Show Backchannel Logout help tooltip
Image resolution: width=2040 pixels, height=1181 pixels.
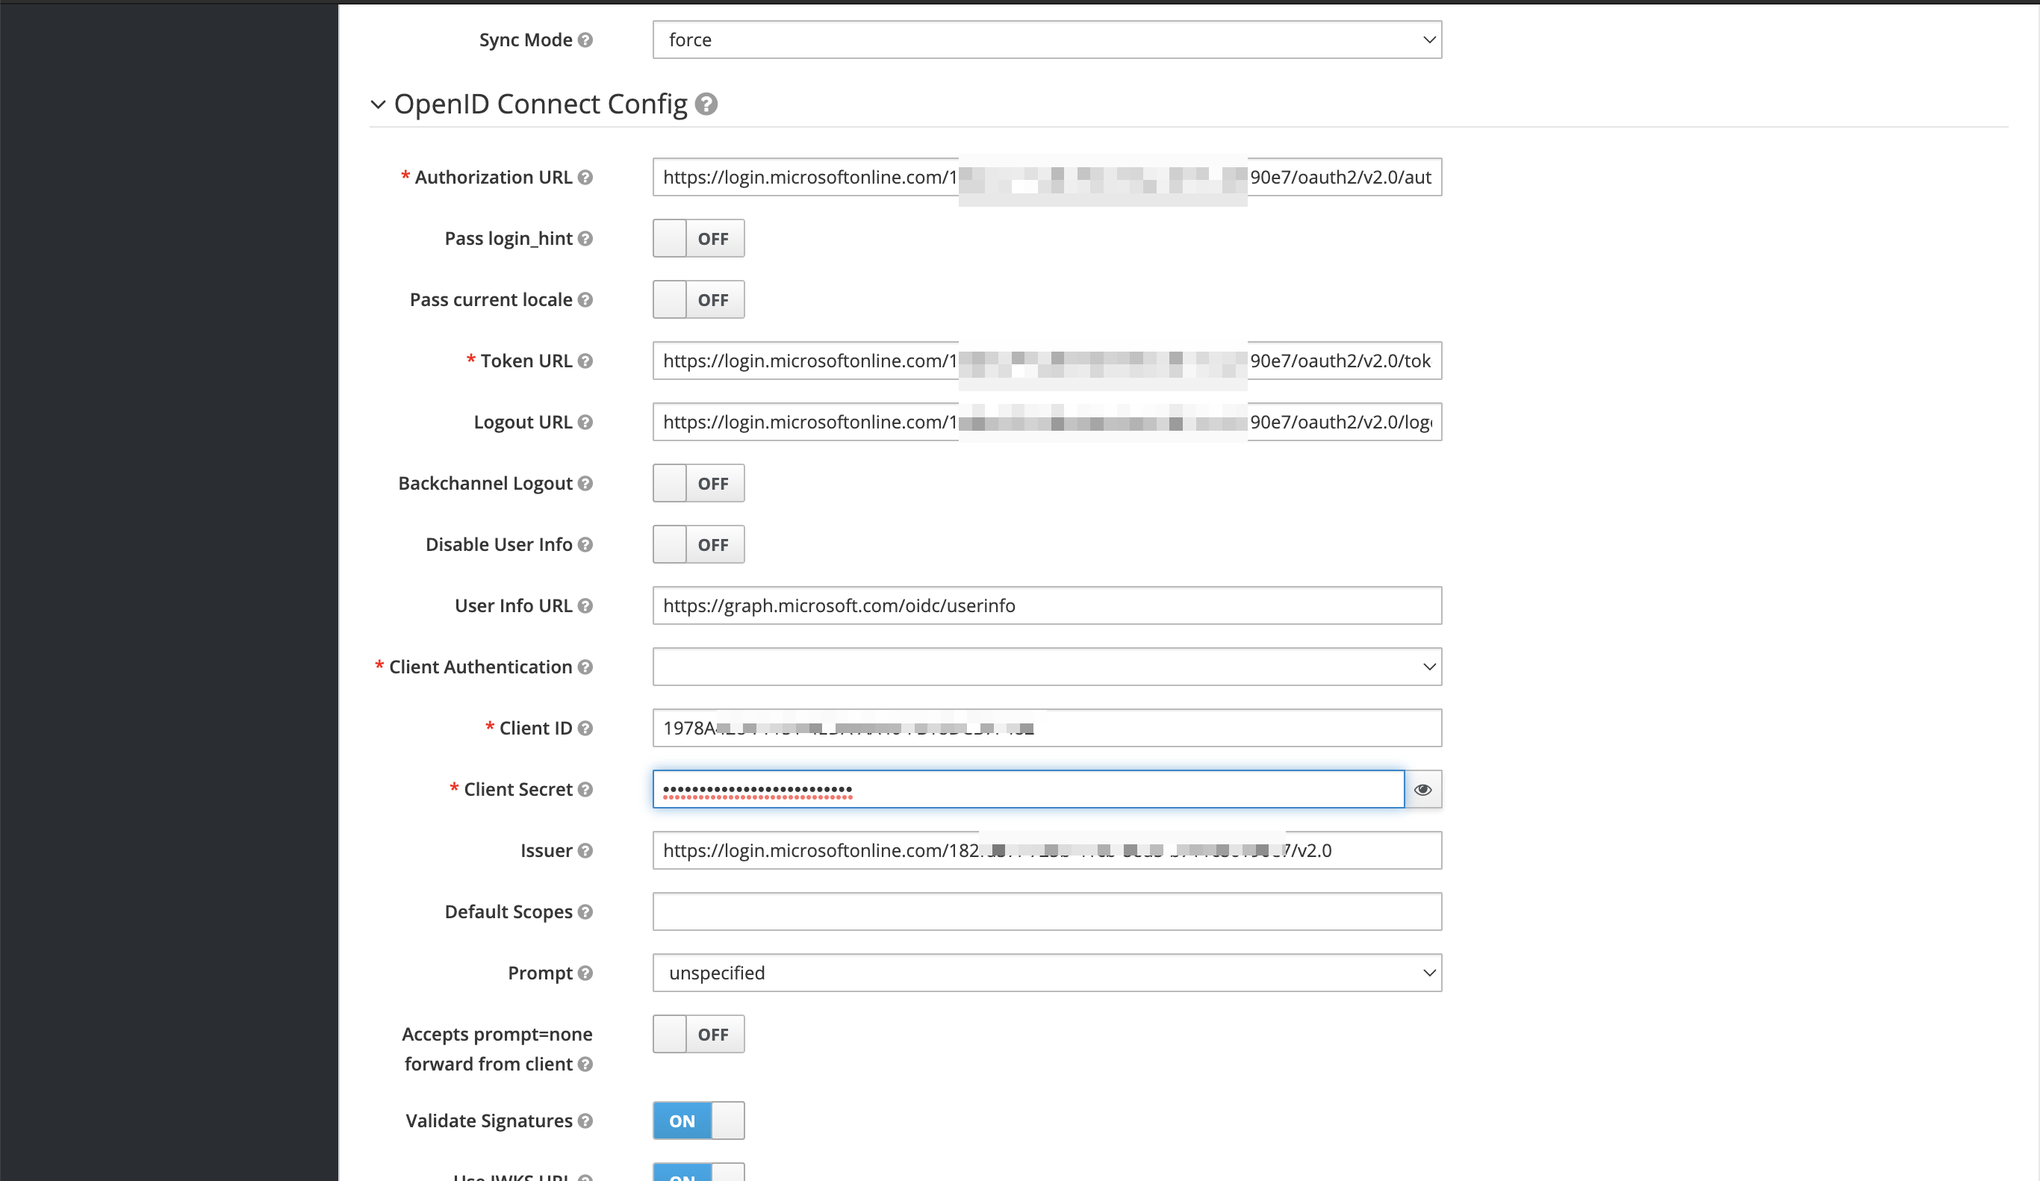click(x=585, y=483)
